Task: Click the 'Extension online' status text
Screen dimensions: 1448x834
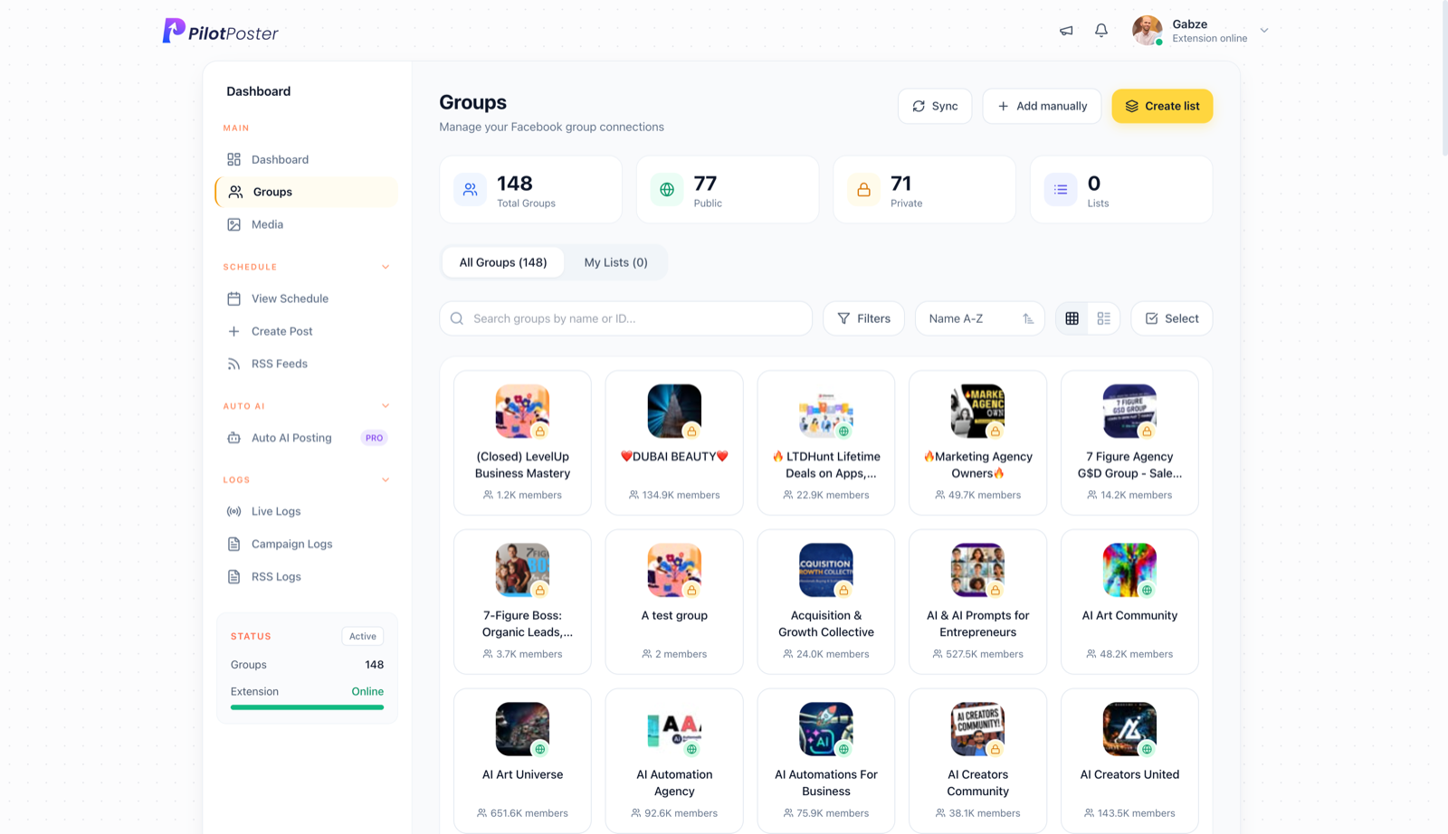Action: 1210,38
